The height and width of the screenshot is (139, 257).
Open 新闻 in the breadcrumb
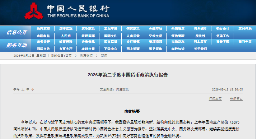click(x=104, y=56)
